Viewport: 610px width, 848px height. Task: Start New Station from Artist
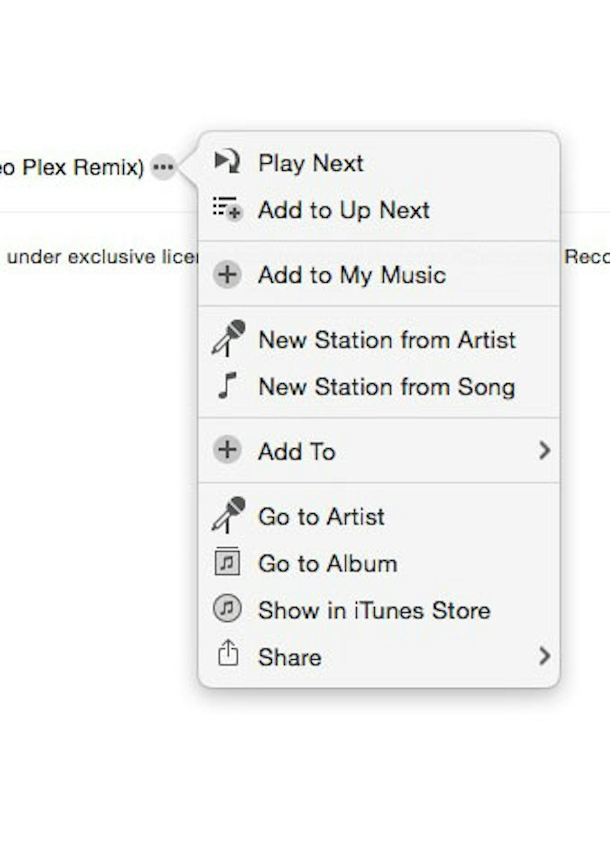(x=387, y=340)
